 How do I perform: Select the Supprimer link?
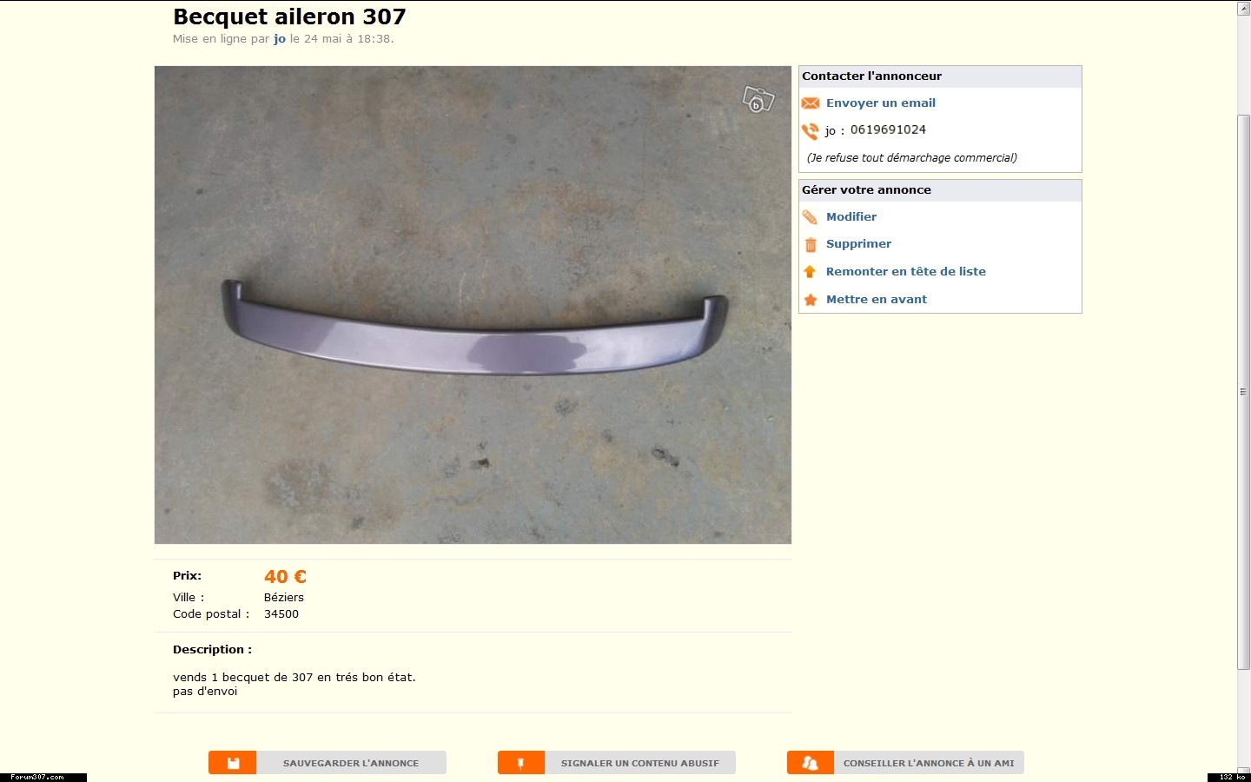[858, 243]
